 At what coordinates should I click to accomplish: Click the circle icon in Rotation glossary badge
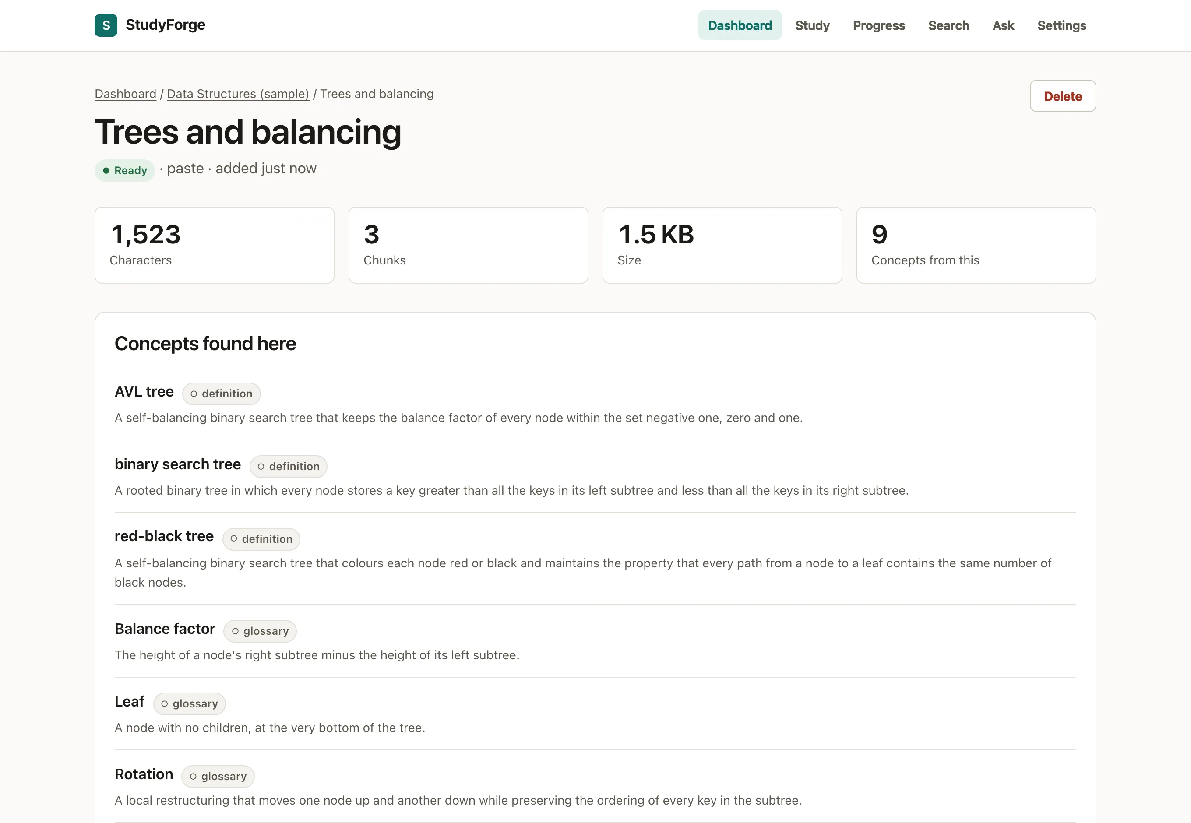coord(193,777)
